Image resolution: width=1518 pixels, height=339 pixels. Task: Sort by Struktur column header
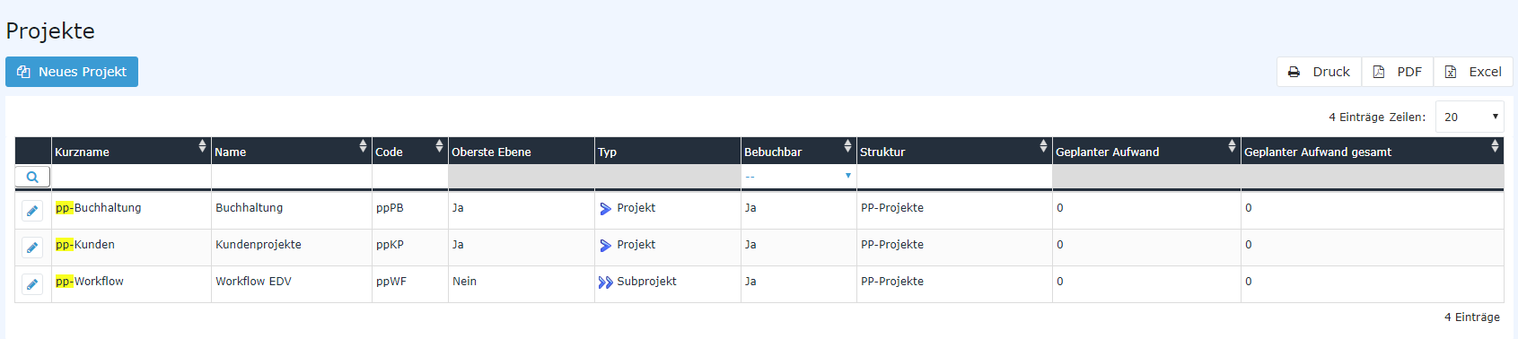point(954,152)
